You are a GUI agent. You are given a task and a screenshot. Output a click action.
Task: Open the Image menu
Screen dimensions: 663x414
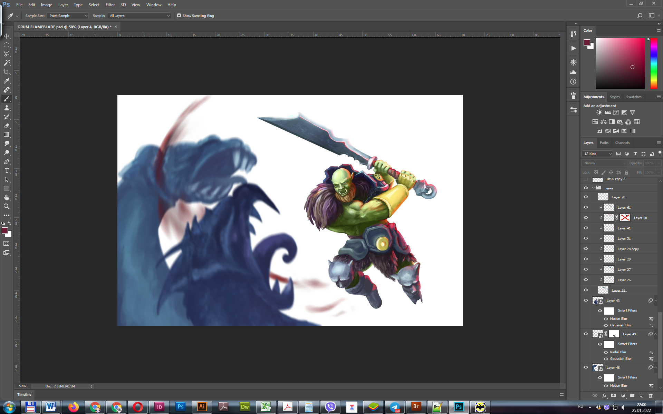tap(46, 5)
